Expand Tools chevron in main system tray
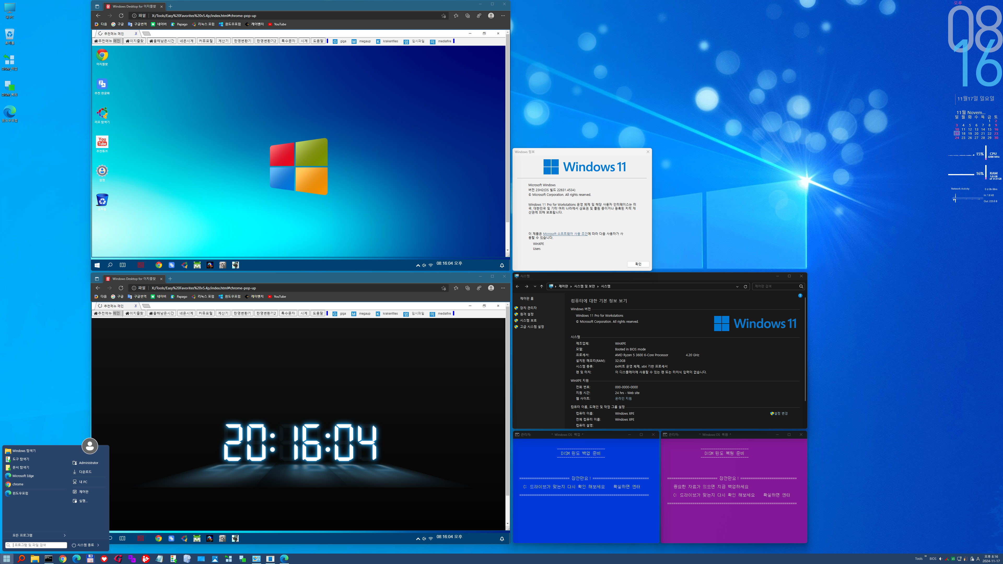The width and height of the screenshot is (1003, 564). [925, 556]
